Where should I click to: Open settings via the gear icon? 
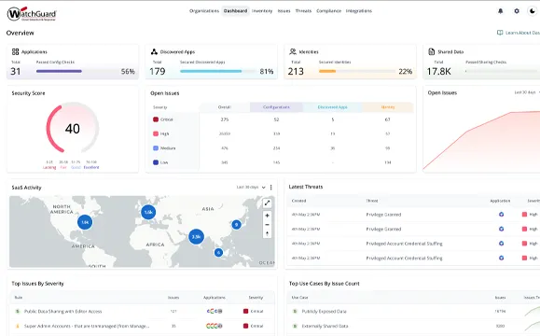click(x=517, y=11)
